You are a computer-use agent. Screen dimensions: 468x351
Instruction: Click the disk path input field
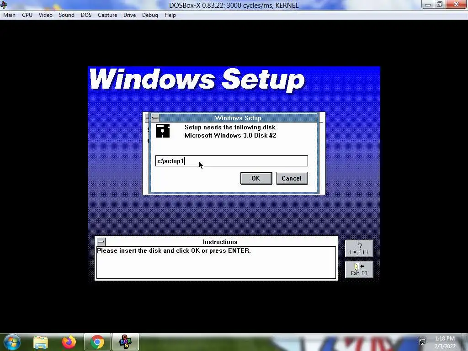click(x=232, y=161)
